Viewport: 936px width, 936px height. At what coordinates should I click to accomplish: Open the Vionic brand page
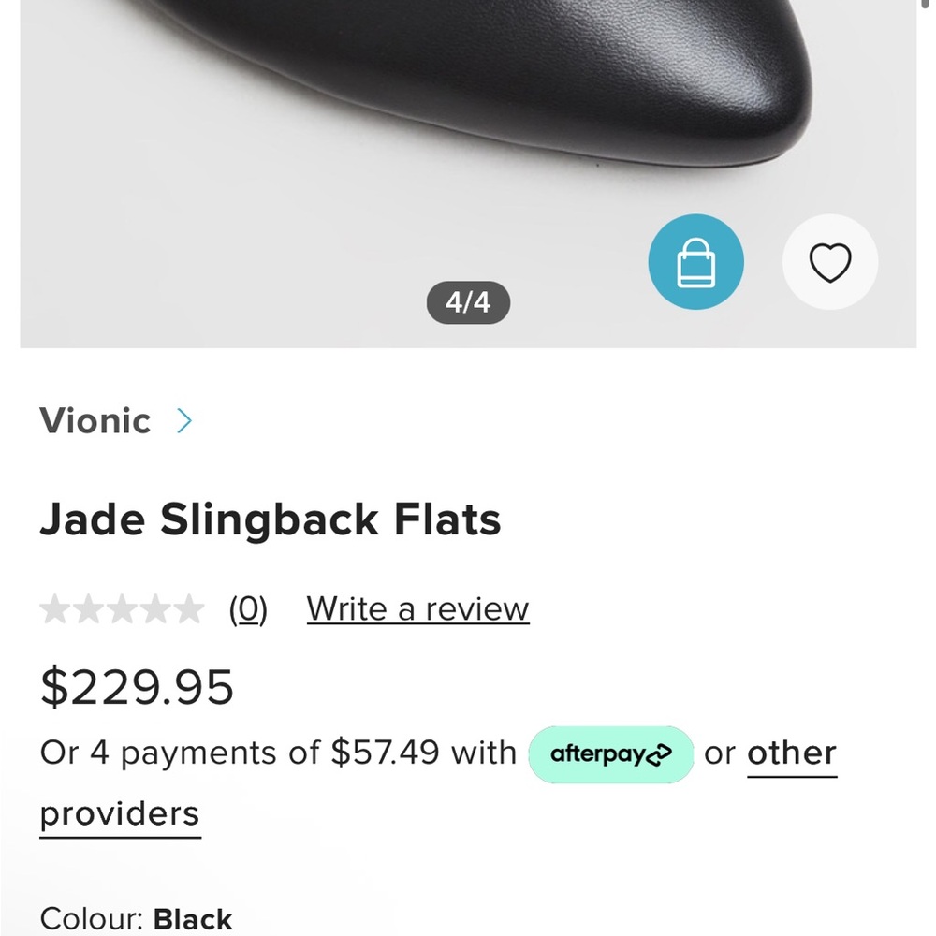95,421
